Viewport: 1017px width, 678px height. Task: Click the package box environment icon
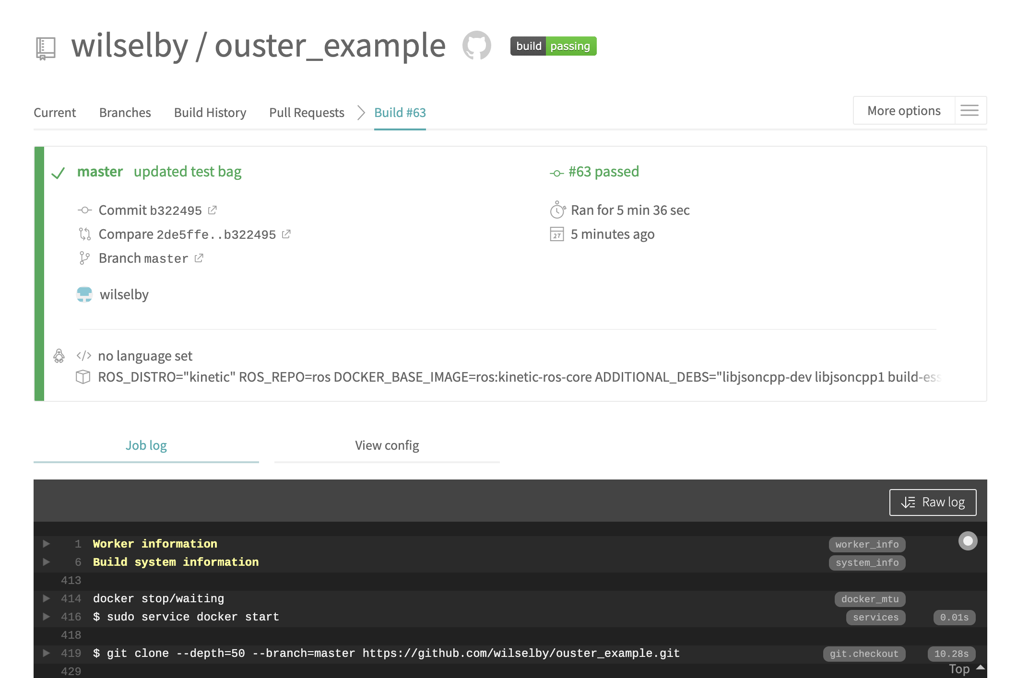(83, 377)
